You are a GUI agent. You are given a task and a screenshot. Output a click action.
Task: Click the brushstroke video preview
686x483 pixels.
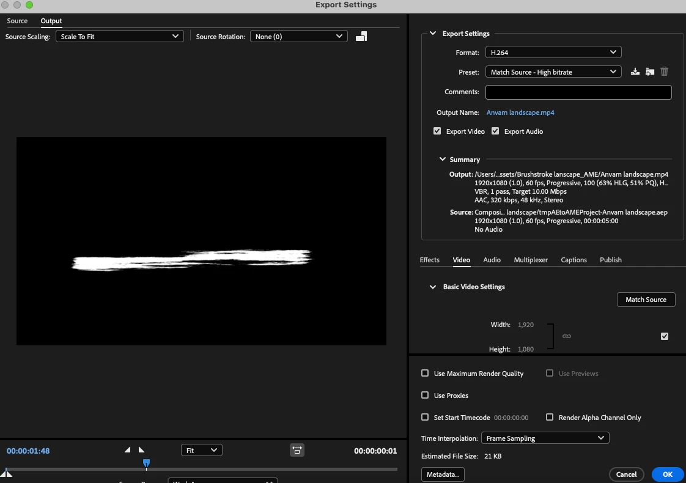201,241
